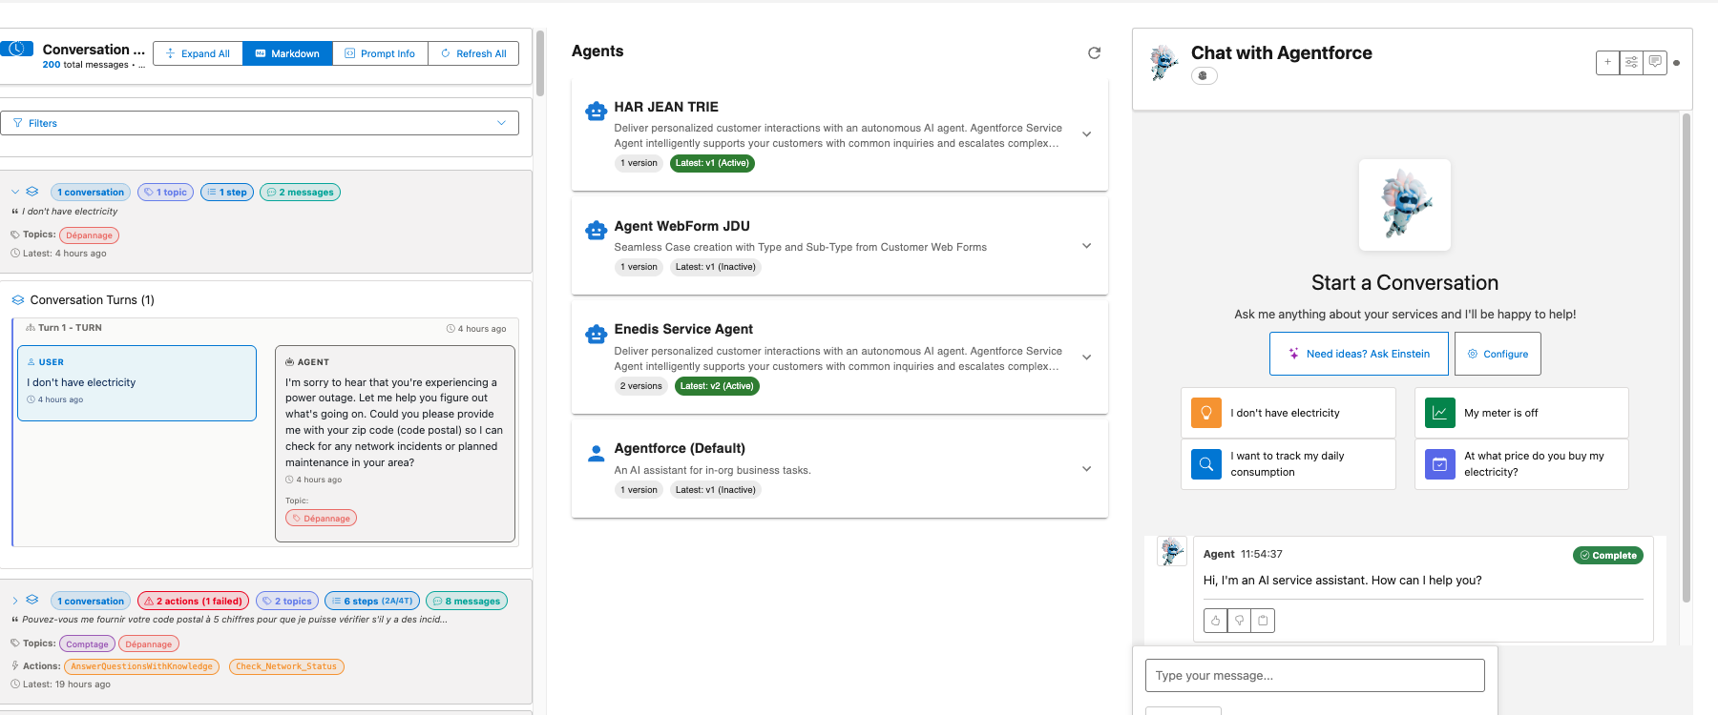Open chat settings sliders icon
The image size is (1718, 715).
click(1631, 63)
